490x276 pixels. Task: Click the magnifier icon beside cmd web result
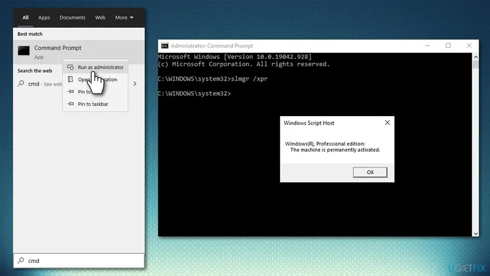(21, 84)
